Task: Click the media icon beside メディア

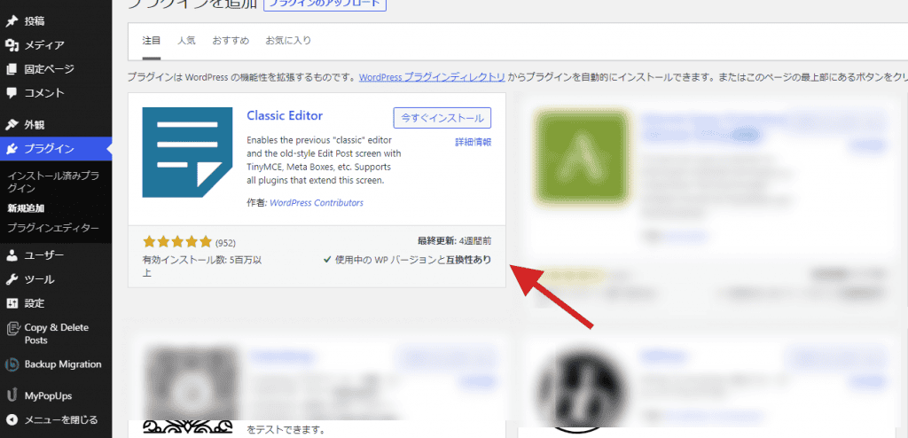Action: coord(12,45)
